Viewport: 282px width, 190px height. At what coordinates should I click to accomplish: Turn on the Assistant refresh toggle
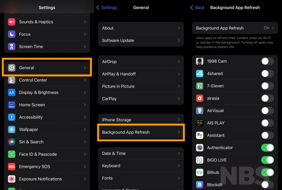pos(268,135)
